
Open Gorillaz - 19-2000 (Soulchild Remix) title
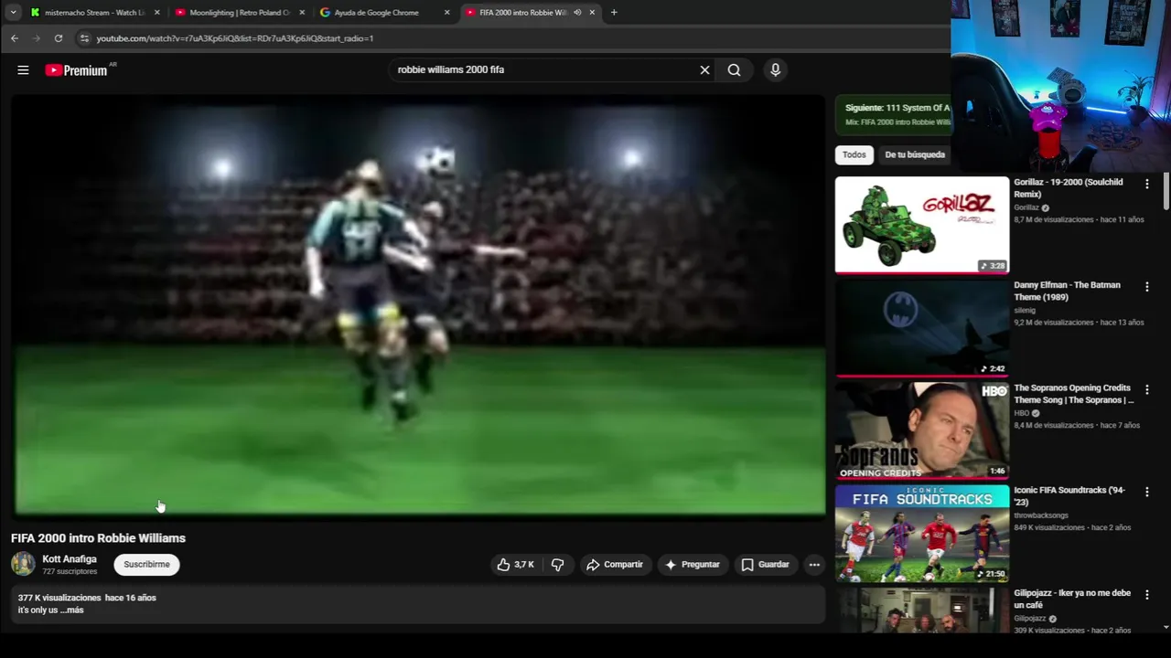[1068, 188]
